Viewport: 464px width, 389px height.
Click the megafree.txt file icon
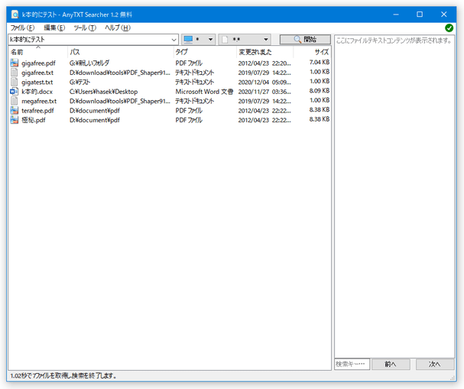click(15, 101)
